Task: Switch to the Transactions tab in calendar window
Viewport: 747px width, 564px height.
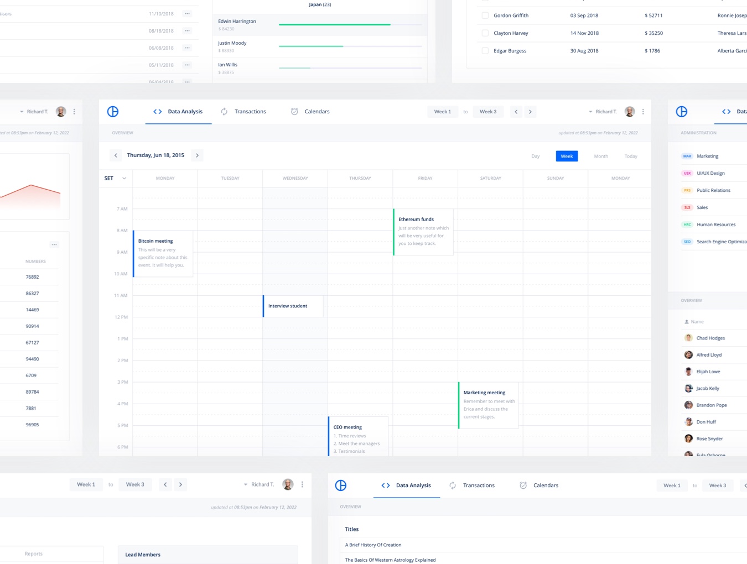Action: (x=243, y=112)
